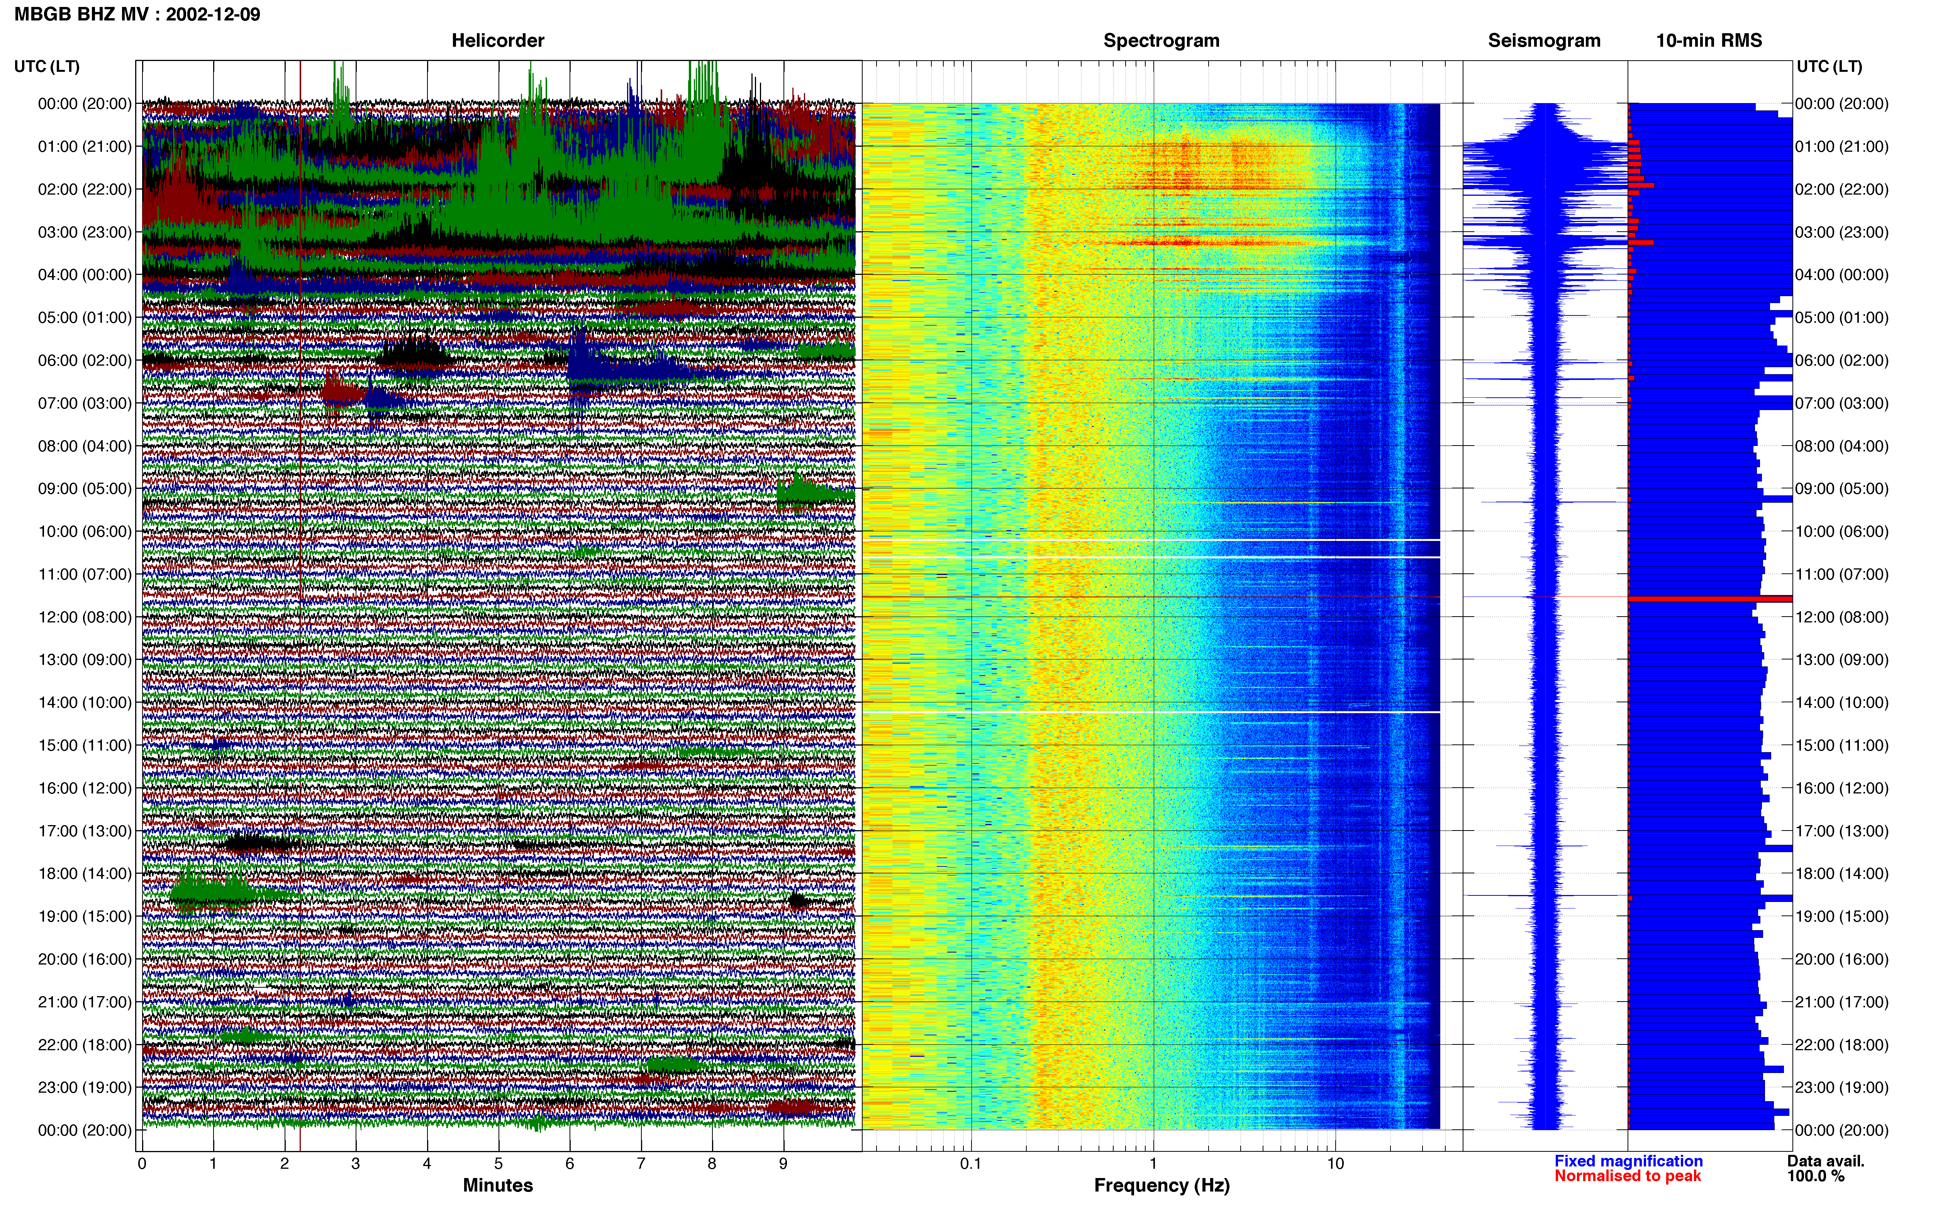Screen dimensions: 1938x1212
Task: Click the Helicorder panel heading
Action: point(498,41)
